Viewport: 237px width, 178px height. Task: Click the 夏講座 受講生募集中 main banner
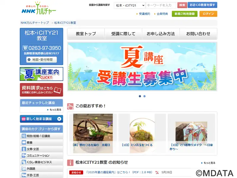click(142, 66)
